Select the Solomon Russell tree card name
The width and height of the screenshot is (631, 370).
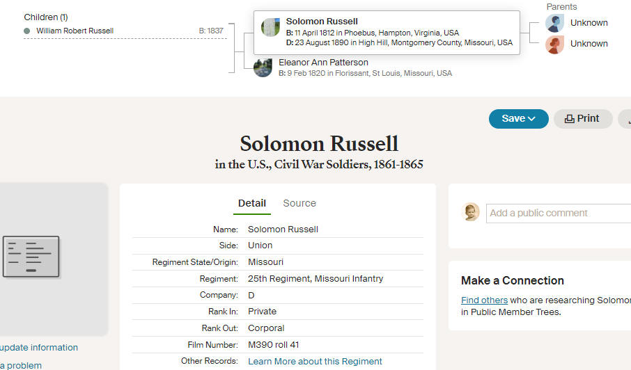322,22
